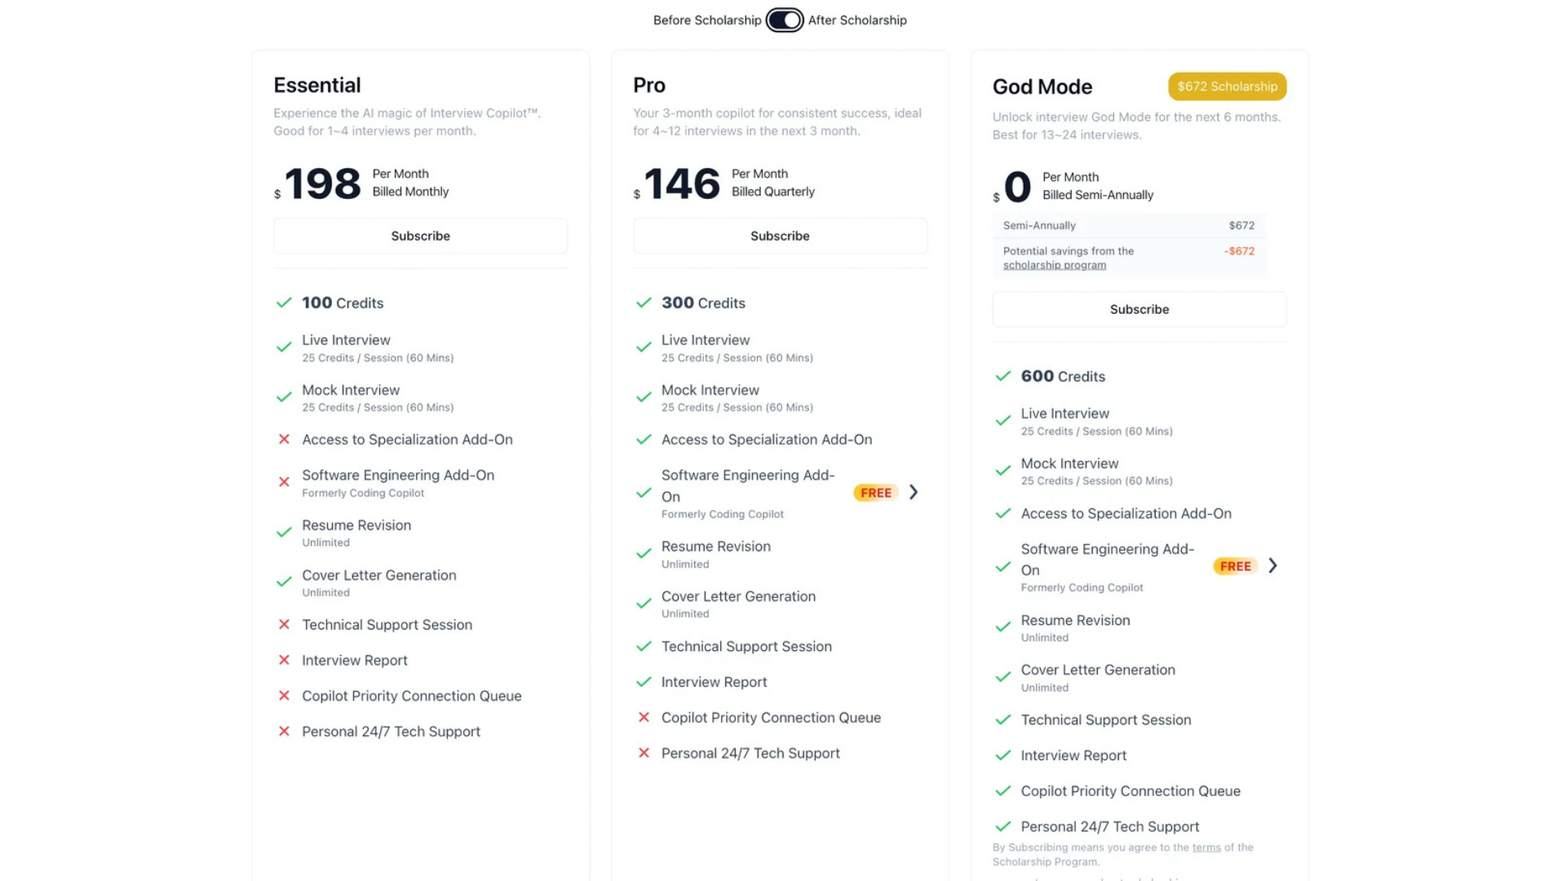Click red X beside Pro Personal 24/7 Tech Support

[x=644, y=753]
